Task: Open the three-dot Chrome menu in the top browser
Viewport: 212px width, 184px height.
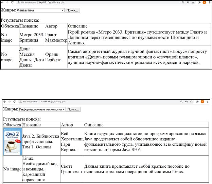Action: point(209,2)
